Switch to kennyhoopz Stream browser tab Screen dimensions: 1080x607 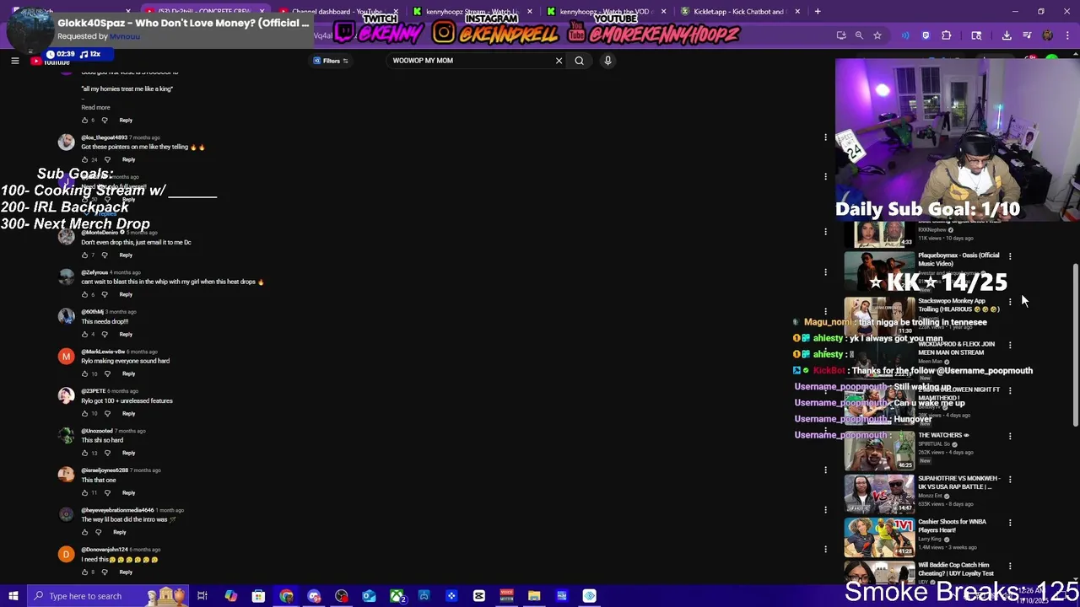(472, 11)
